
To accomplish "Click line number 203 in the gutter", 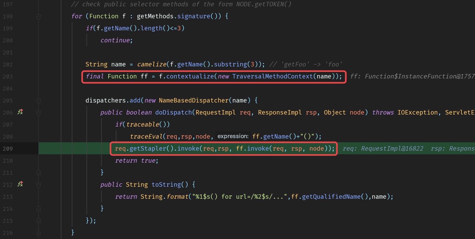I will point(8,77).
